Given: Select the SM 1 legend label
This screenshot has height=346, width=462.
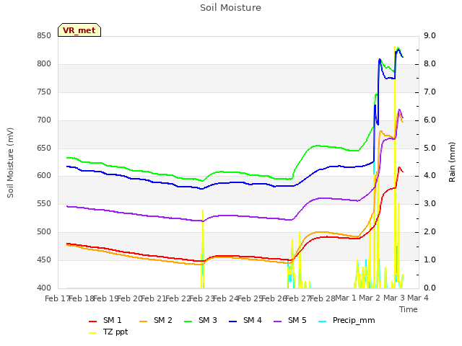Looking at the screenshot, I should pyautogui.click(x=113, y=320).
